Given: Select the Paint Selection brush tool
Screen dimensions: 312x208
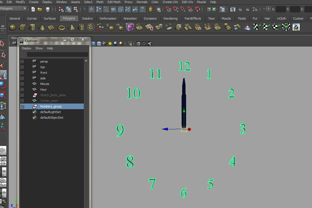Looking at the screenshot, I should (3, 64).
